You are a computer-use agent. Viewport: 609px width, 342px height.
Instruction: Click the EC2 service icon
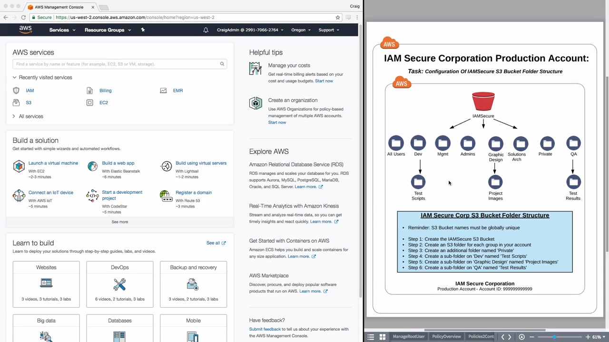pos(89,103)
